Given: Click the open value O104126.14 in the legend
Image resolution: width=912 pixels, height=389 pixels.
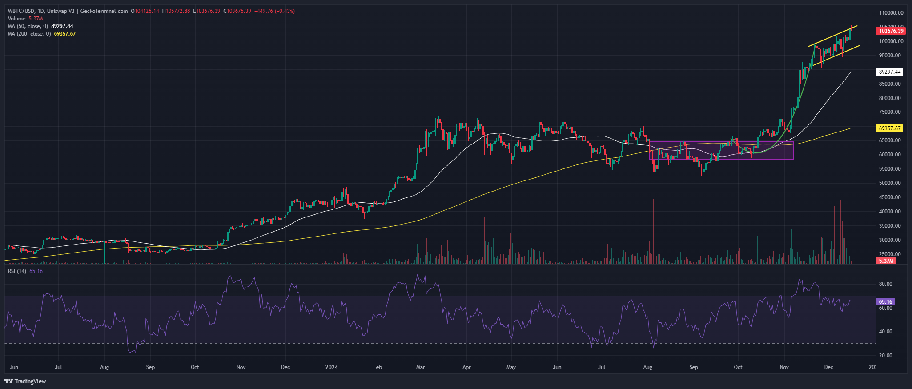Looking at the screenshot, I should pos(145,11).
